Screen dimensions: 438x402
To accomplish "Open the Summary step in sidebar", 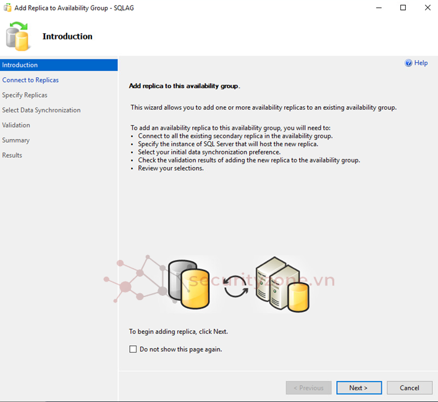I will 16,140.
